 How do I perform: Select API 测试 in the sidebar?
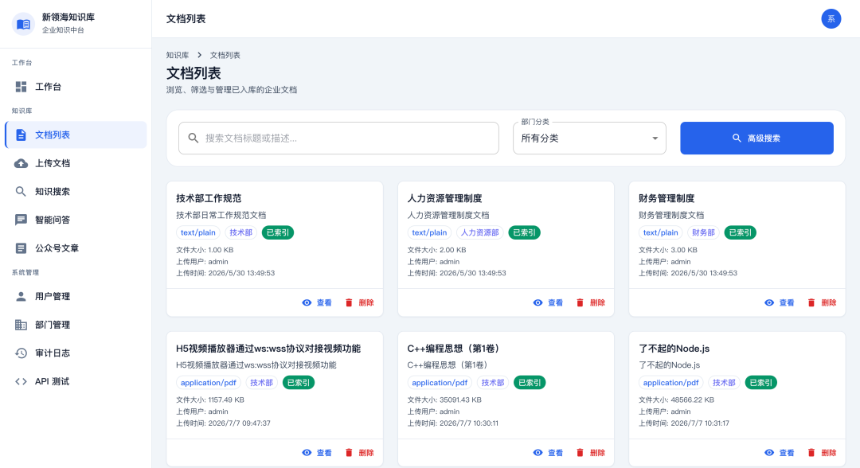[76, 381]
